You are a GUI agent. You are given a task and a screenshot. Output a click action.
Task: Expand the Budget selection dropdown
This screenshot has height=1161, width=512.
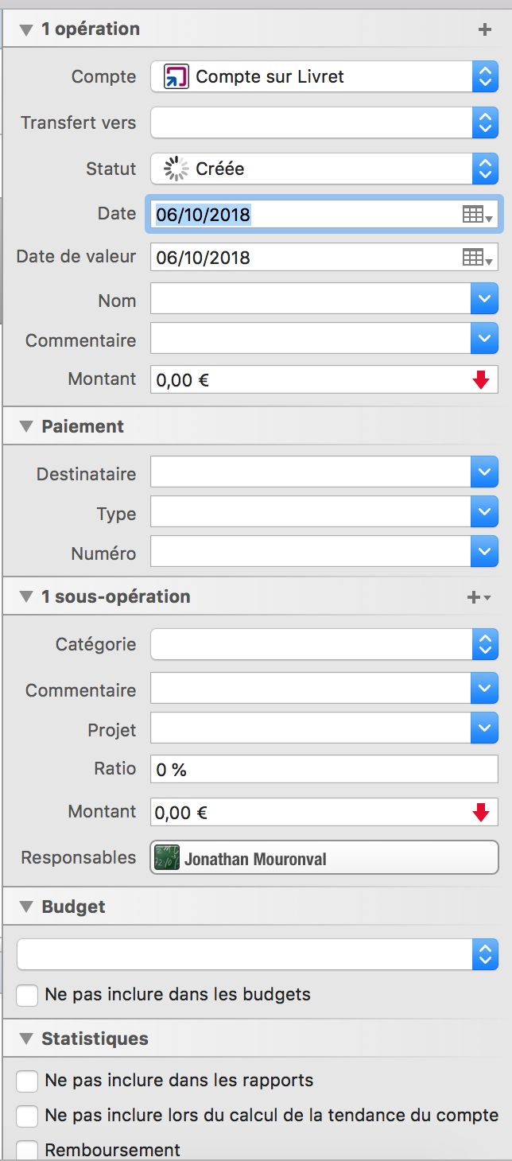click(x=485, y=954)
